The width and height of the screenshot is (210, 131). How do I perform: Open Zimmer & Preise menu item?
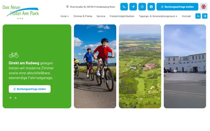click(x=83, y=16)
